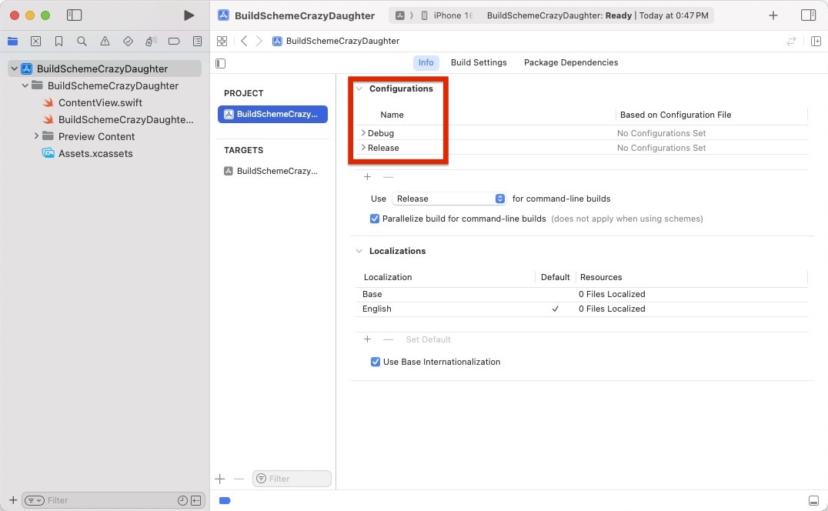This screenshot has height=511, width=828.
Task: Switch to the Build Settings tab
Action: point(479,62)
